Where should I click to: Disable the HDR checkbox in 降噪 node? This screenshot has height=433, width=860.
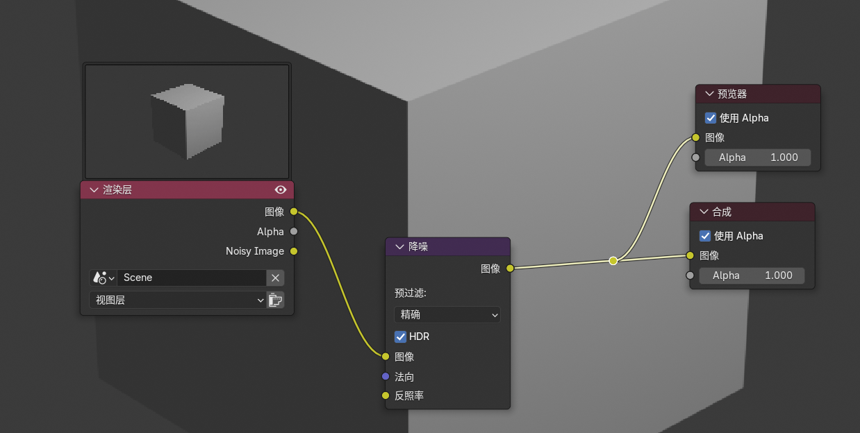click(401, 337)
